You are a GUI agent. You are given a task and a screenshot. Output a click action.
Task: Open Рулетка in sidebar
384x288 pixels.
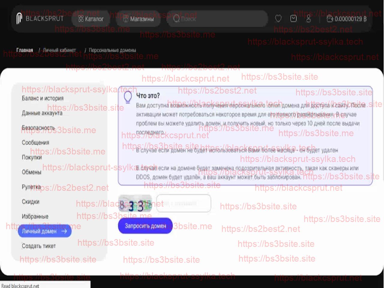(31, 187)
